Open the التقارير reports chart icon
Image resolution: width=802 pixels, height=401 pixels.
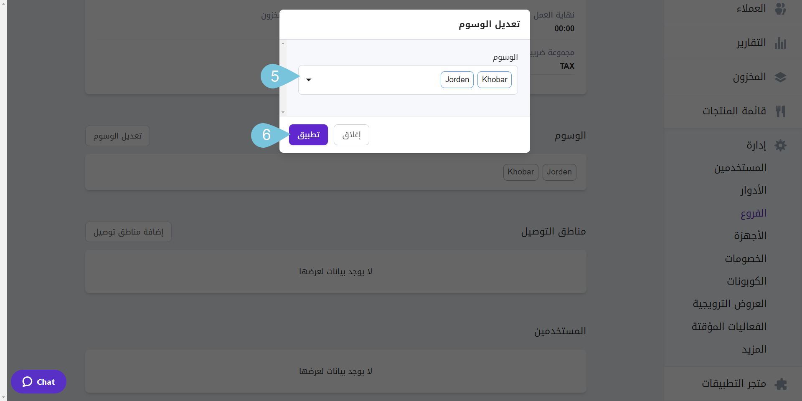coord(781,43)
